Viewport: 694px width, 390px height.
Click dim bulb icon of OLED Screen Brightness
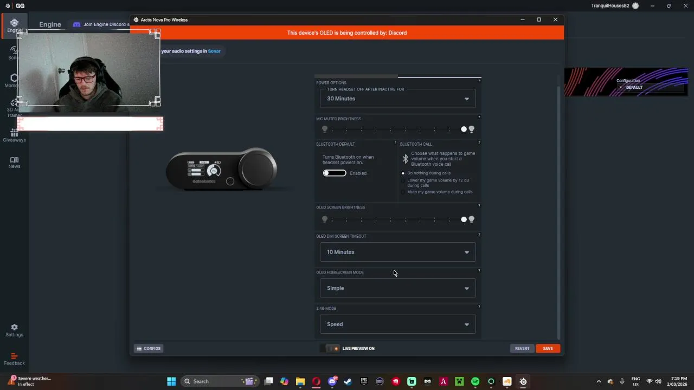coord(325,219)
